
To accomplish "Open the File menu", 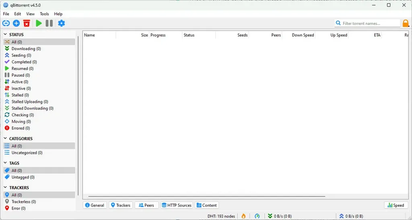I will click(6, 14).
